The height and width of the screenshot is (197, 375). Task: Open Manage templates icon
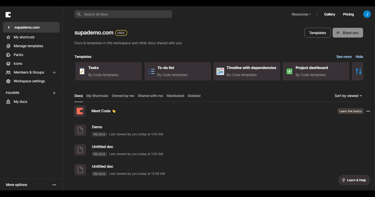(8, 46)
